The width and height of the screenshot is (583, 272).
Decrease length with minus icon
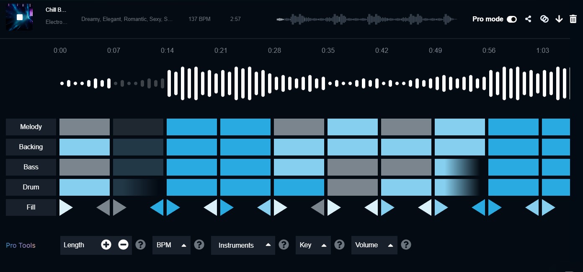(123, 245)
